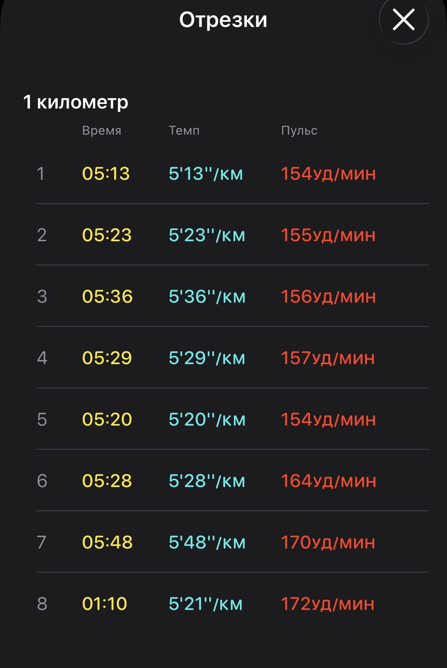Select pace 5'23''/км in split 2
Screen dimensions: 447x668
click(207, 235)
